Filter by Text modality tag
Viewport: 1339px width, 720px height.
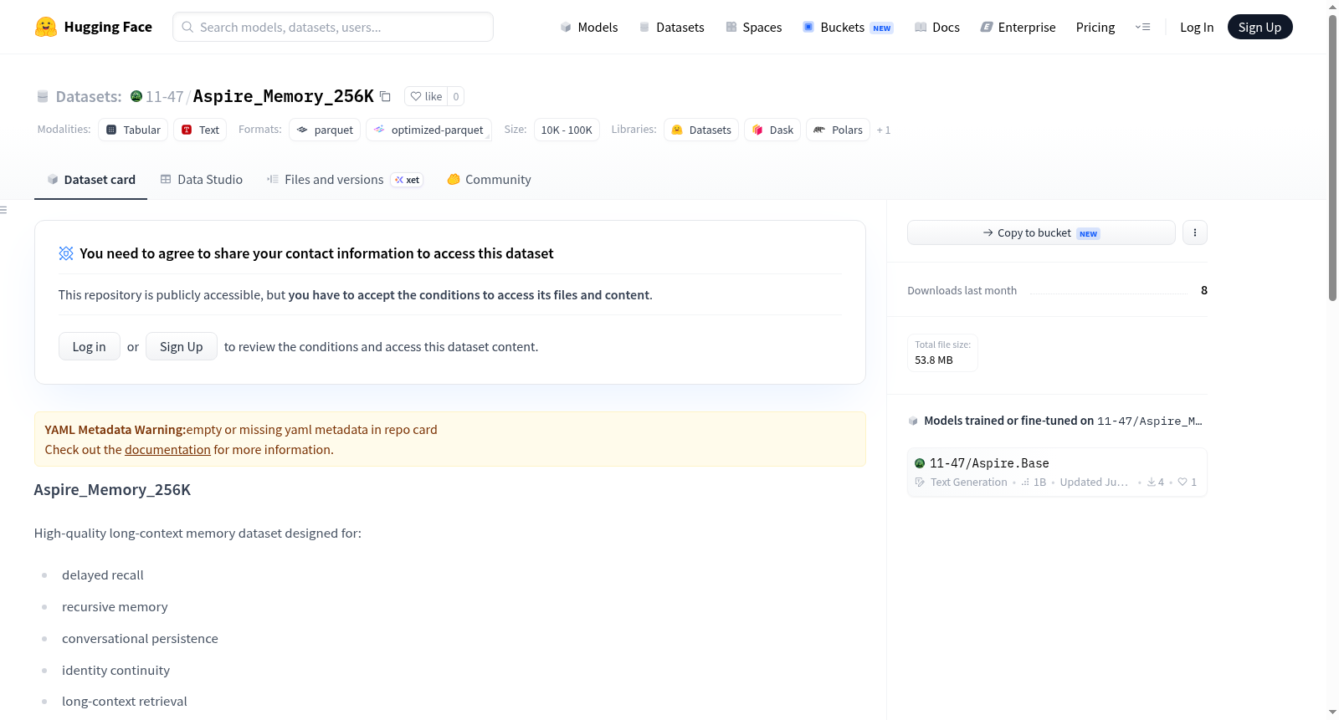tap(200, 130)
